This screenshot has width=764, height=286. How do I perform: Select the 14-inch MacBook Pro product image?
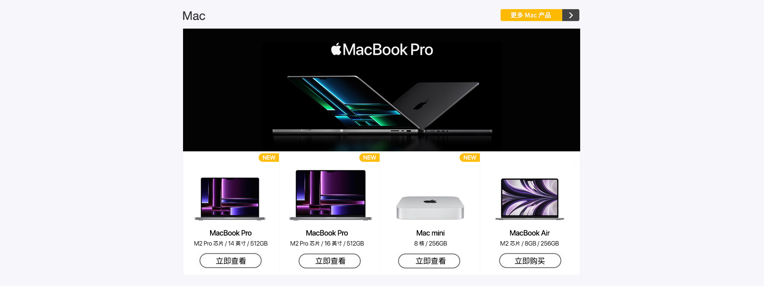tap(230, 199)
